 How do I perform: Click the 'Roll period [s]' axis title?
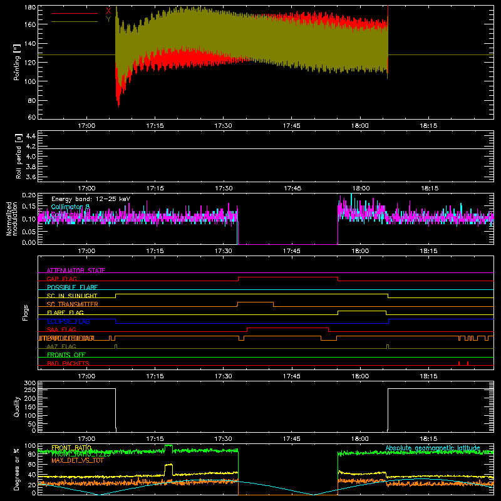19,156
